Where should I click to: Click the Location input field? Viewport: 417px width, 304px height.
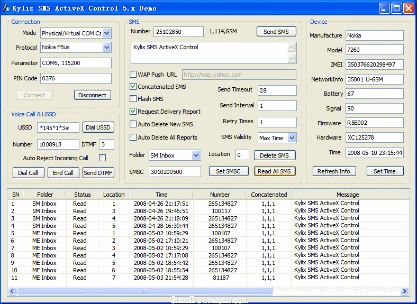pyautogui.click(x=242, y=155)
